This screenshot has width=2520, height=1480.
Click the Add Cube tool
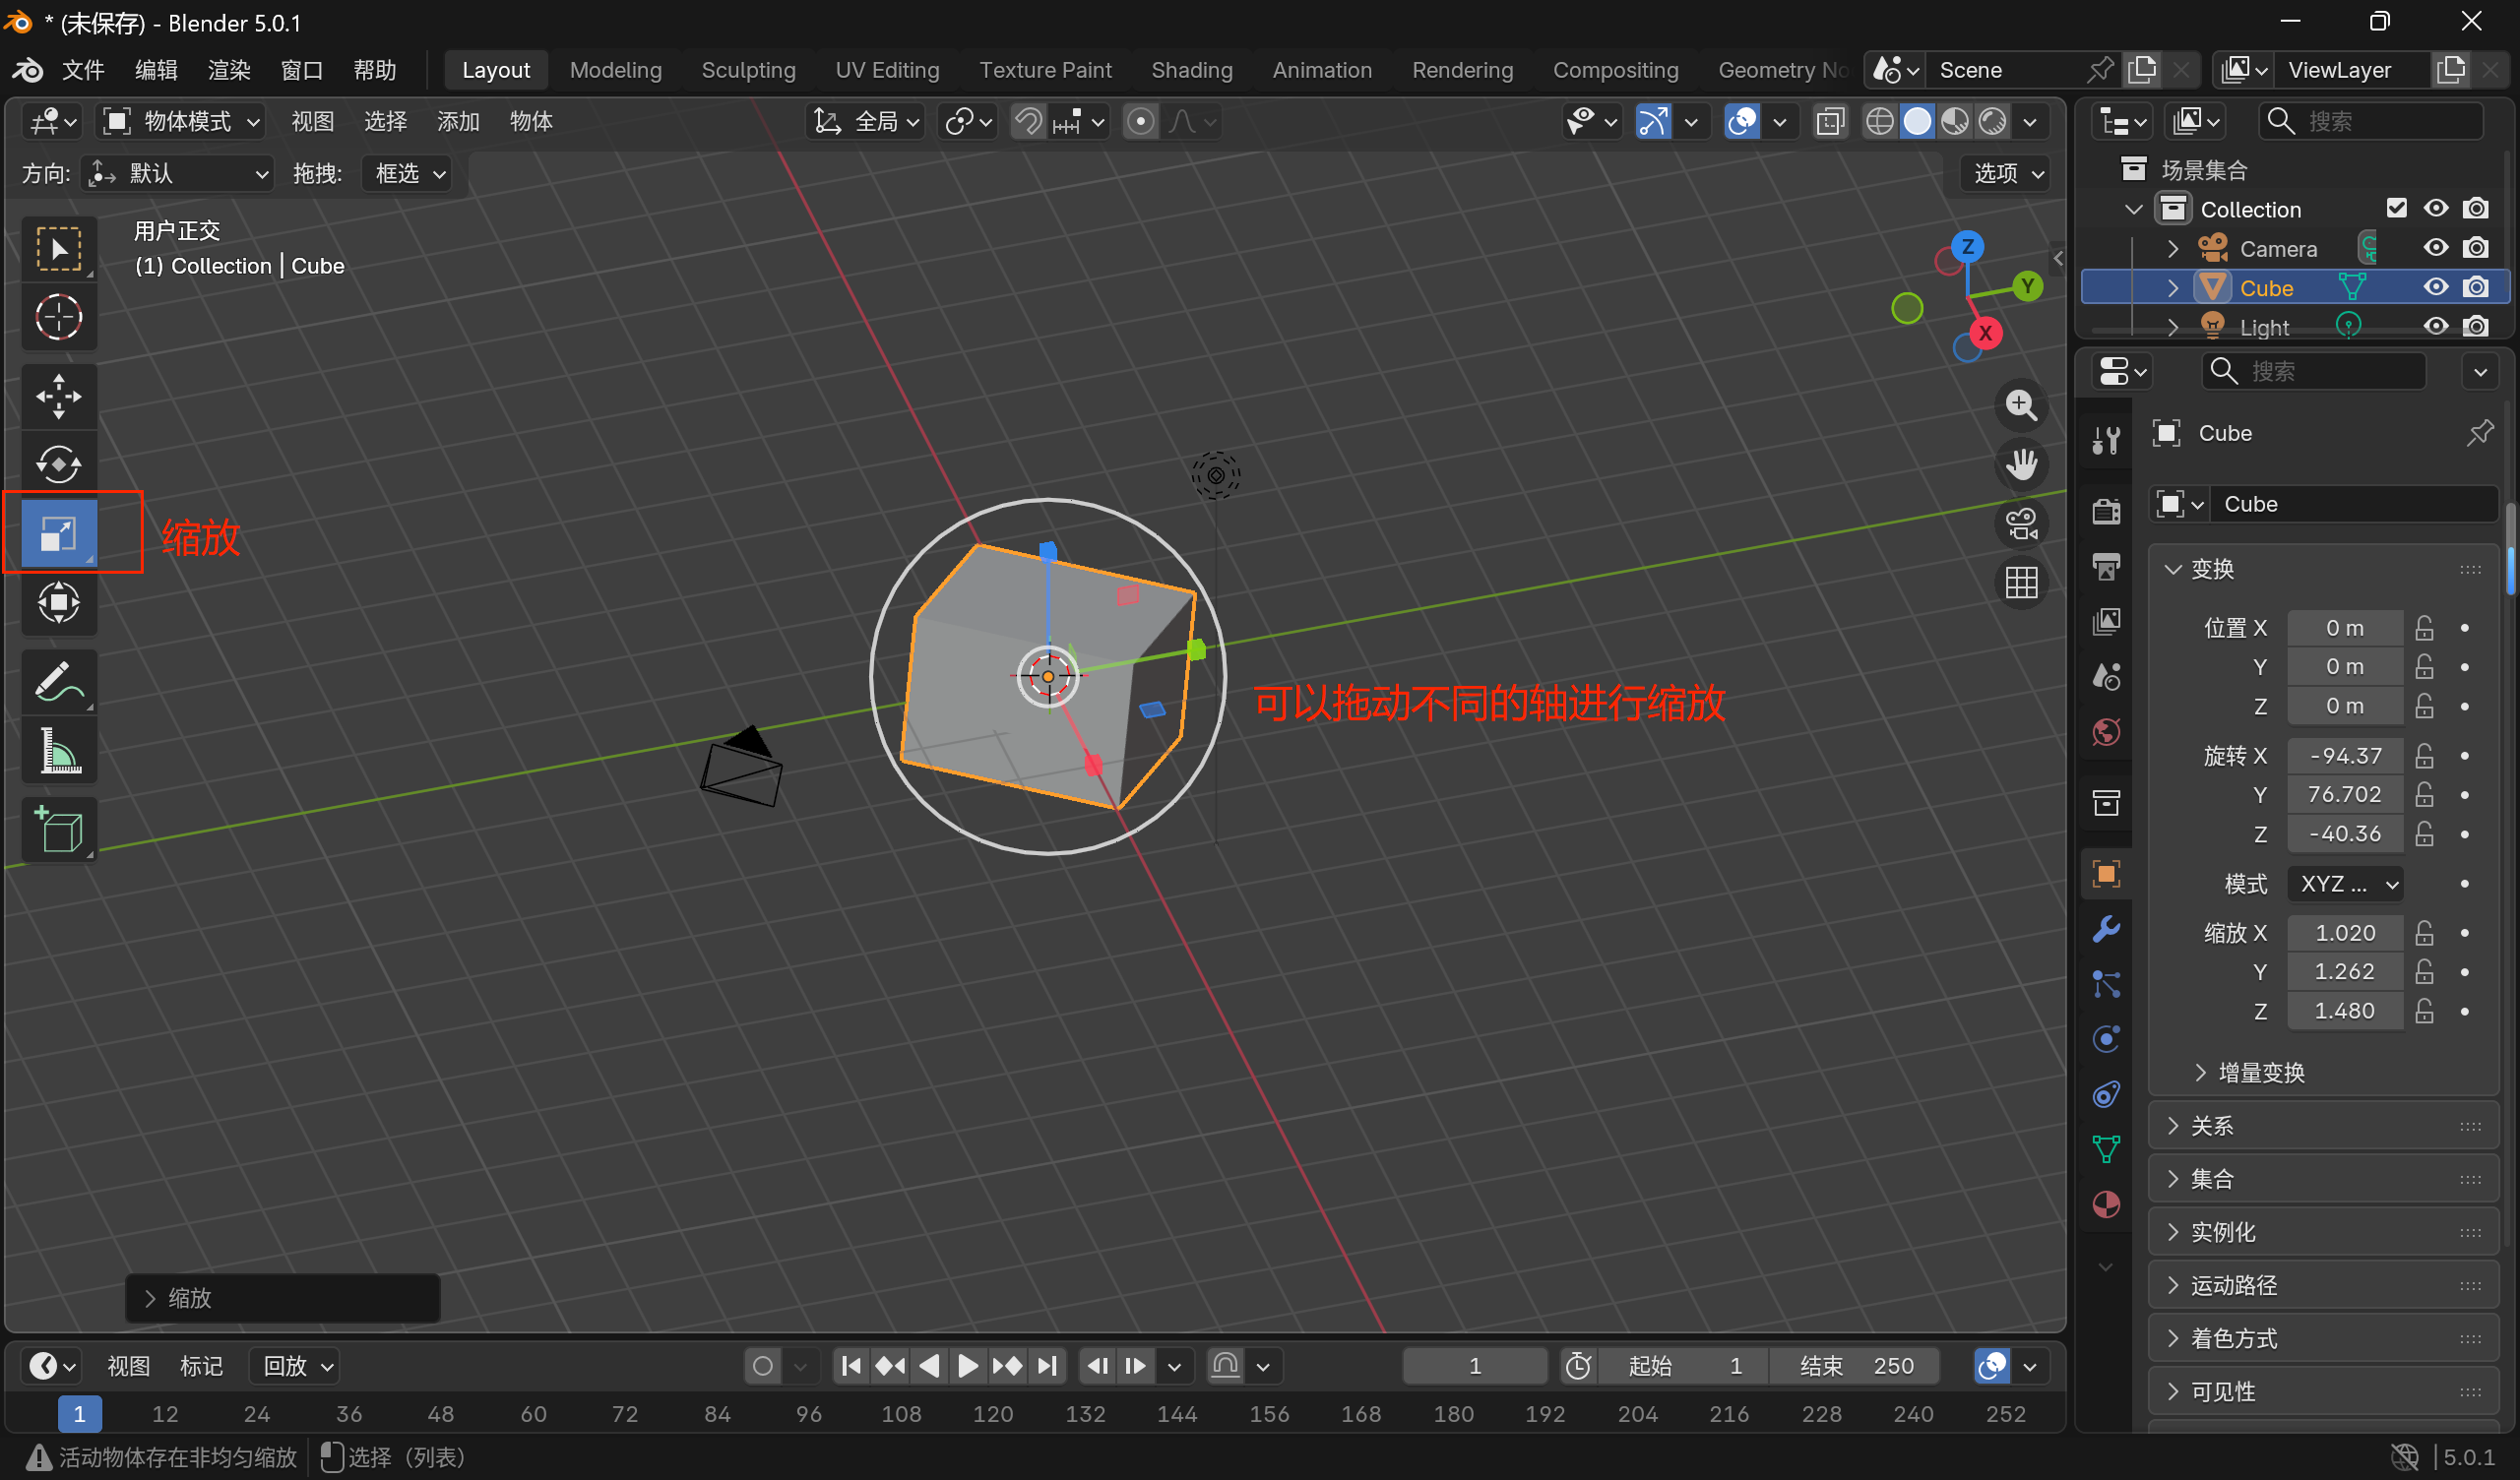pyautogui.click(x=59, y=830)
